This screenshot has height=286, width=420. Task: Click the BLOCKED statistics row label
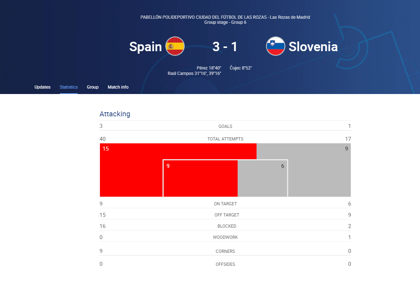point(227,226)
